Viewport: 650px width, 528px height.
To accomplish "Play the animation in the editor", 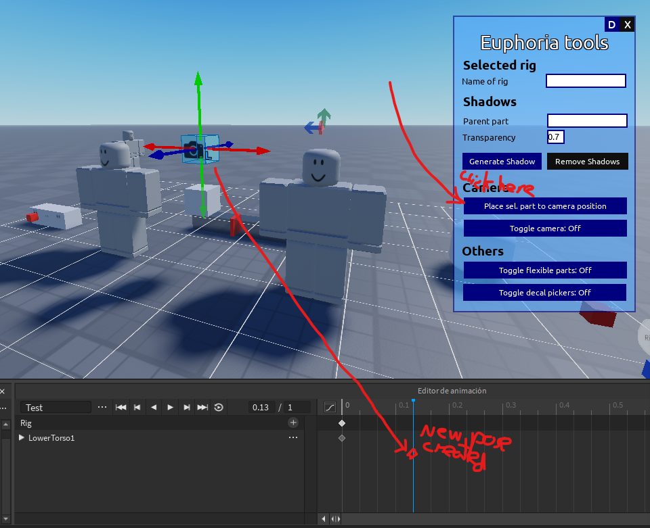I will [x=170, y=407].
